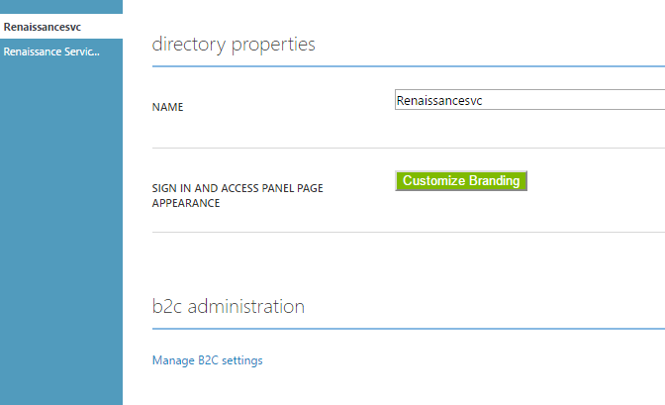665x405 pixels.
Task: Open the Renaissance Servic... sidebar entry
Action: coord(51,51)
